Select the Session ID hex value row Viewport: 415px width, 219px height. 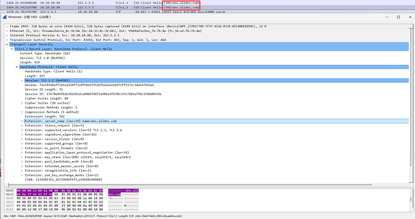pos(93,94)
